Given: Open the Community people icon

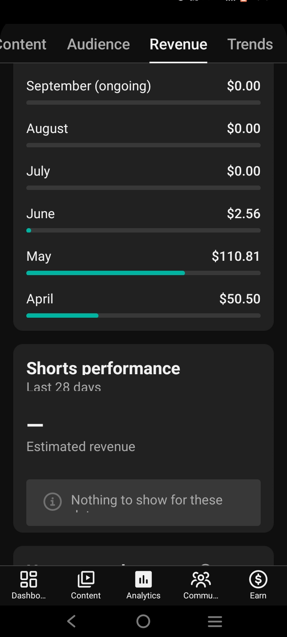Looking at the screenshot, I should (x=201, y=579).
